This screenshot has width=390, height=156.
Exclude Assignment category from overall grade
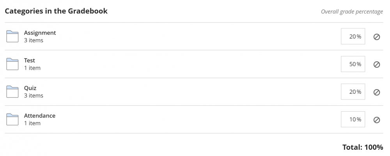coord(377,37)
